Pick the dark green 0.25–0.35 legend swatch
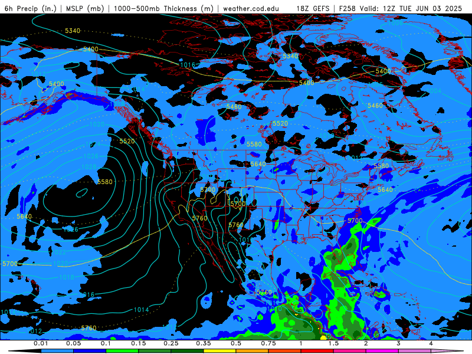This screenshot has width=472, height=354. (x=187, y=351)
